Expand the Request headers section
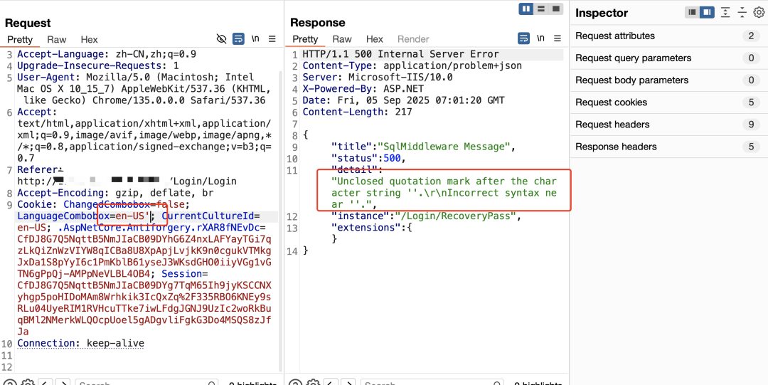Screen dimensions: 768x385 point(669,124)
